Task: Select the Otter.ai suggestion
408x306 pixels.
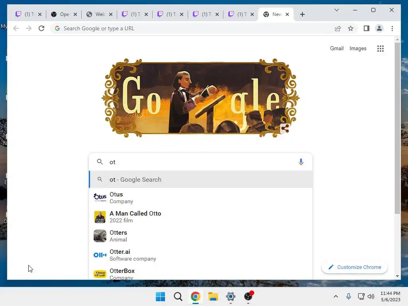Action: point(200,255)
